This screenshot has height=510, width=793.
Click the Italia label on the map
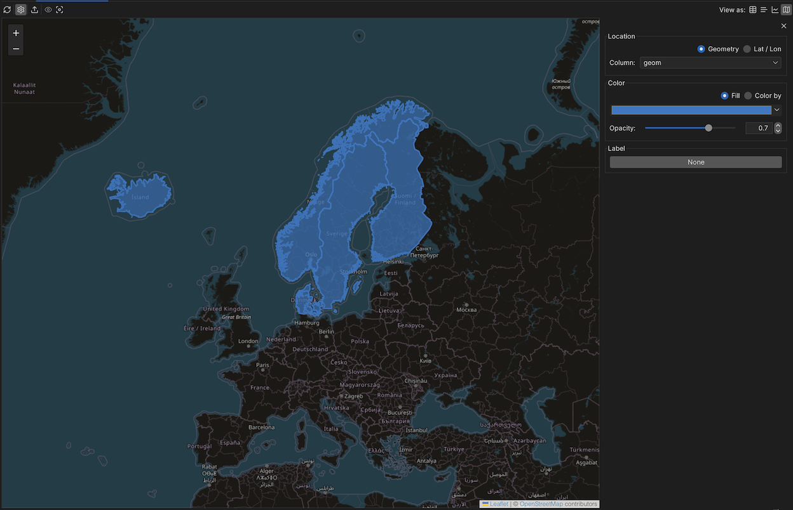pos(331,429)
